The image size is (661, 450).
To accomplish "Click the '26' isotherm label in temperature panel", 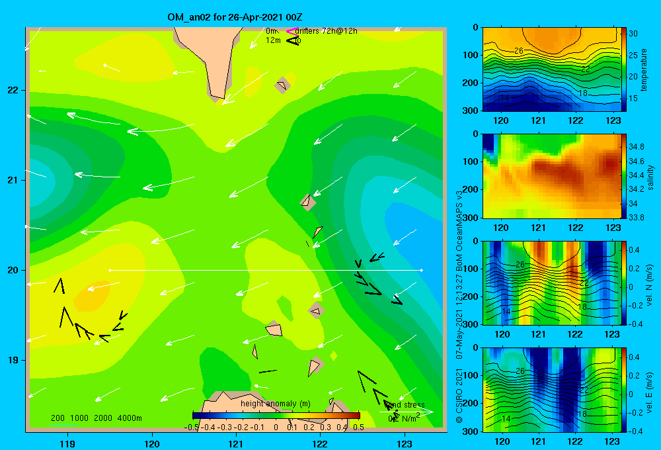I will point(518,51).
